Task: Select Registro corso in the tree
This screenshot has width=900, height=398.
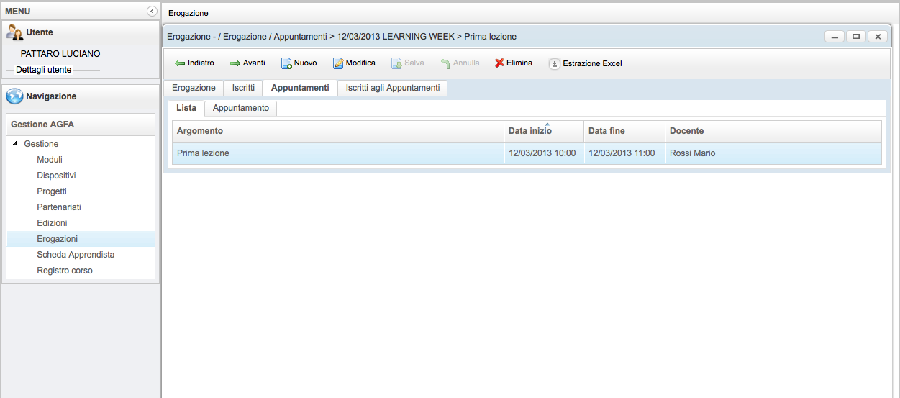Action: pos(65,271)
